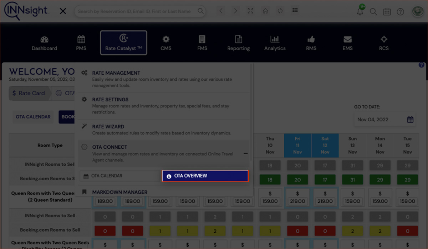Select Mon 14 Nov column header
This screenshot has width=428, height=249.
380,145
